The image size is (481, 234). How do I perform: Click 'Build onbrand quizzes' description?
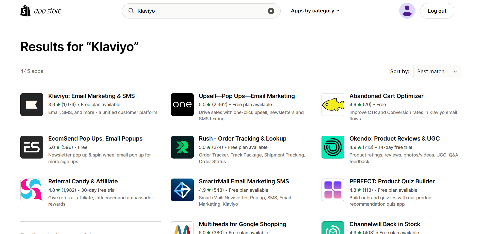391,201
